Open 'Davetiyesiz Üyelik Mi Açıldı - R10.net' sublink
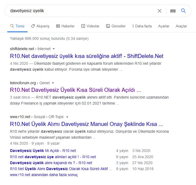196x185 pixels. [x=43, y=151]
